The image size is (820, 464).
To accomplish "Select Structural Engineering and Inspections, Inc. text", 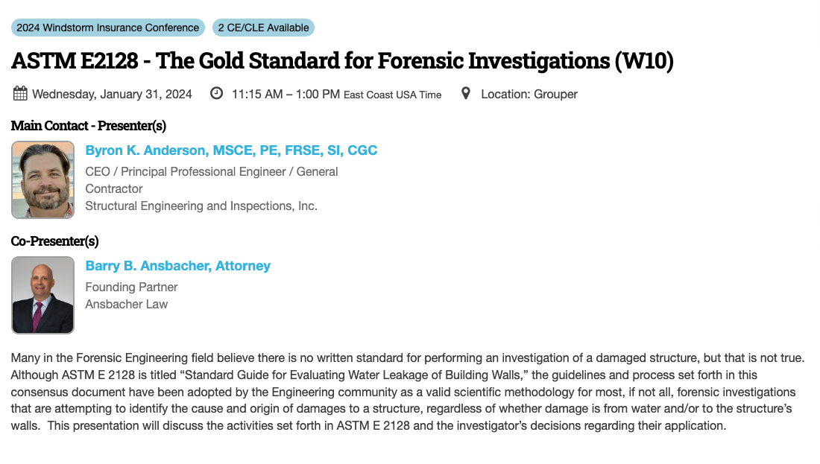I will coord(204,206).
